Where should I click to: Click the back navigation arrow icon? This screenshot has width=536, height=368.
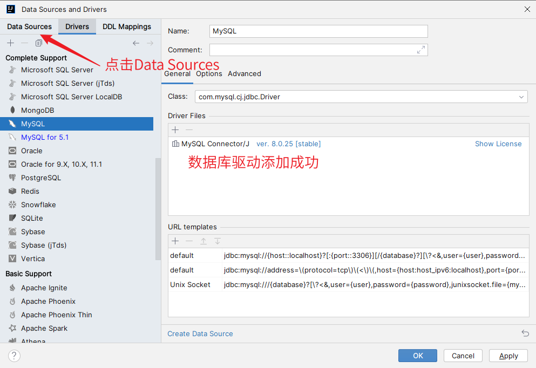tap(136, 43)
